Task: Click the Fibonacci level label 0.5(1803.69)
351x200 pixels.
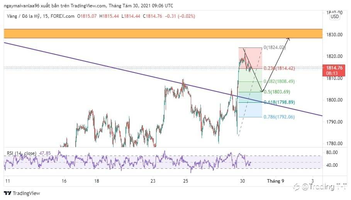Action: 277,92
